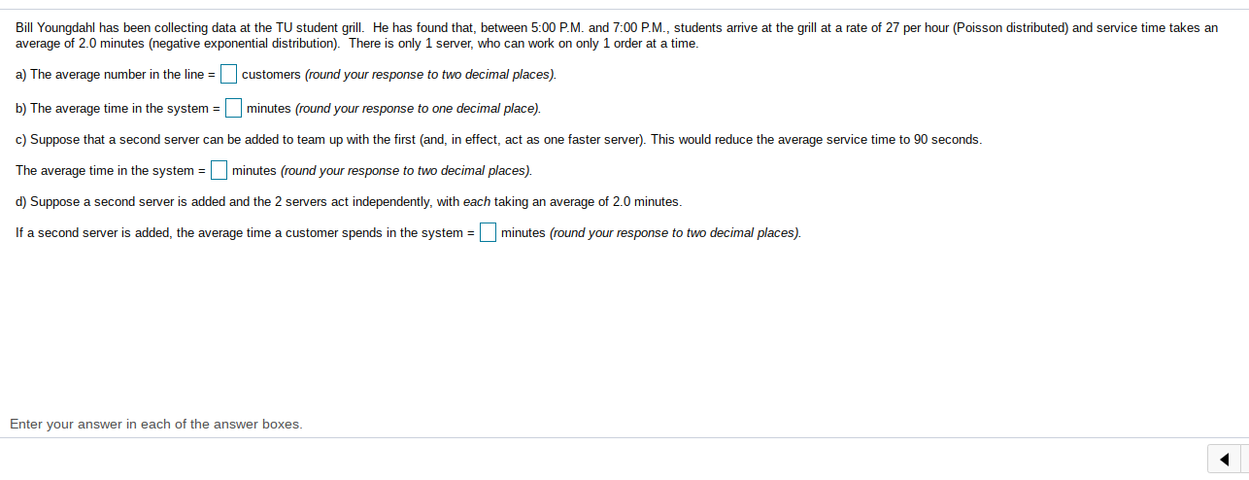Image resolution: width=1249 pixels, height=480 pixels.
Task: Click the part c 'Suppose that a second server' sentence
Action: [498, 140]
